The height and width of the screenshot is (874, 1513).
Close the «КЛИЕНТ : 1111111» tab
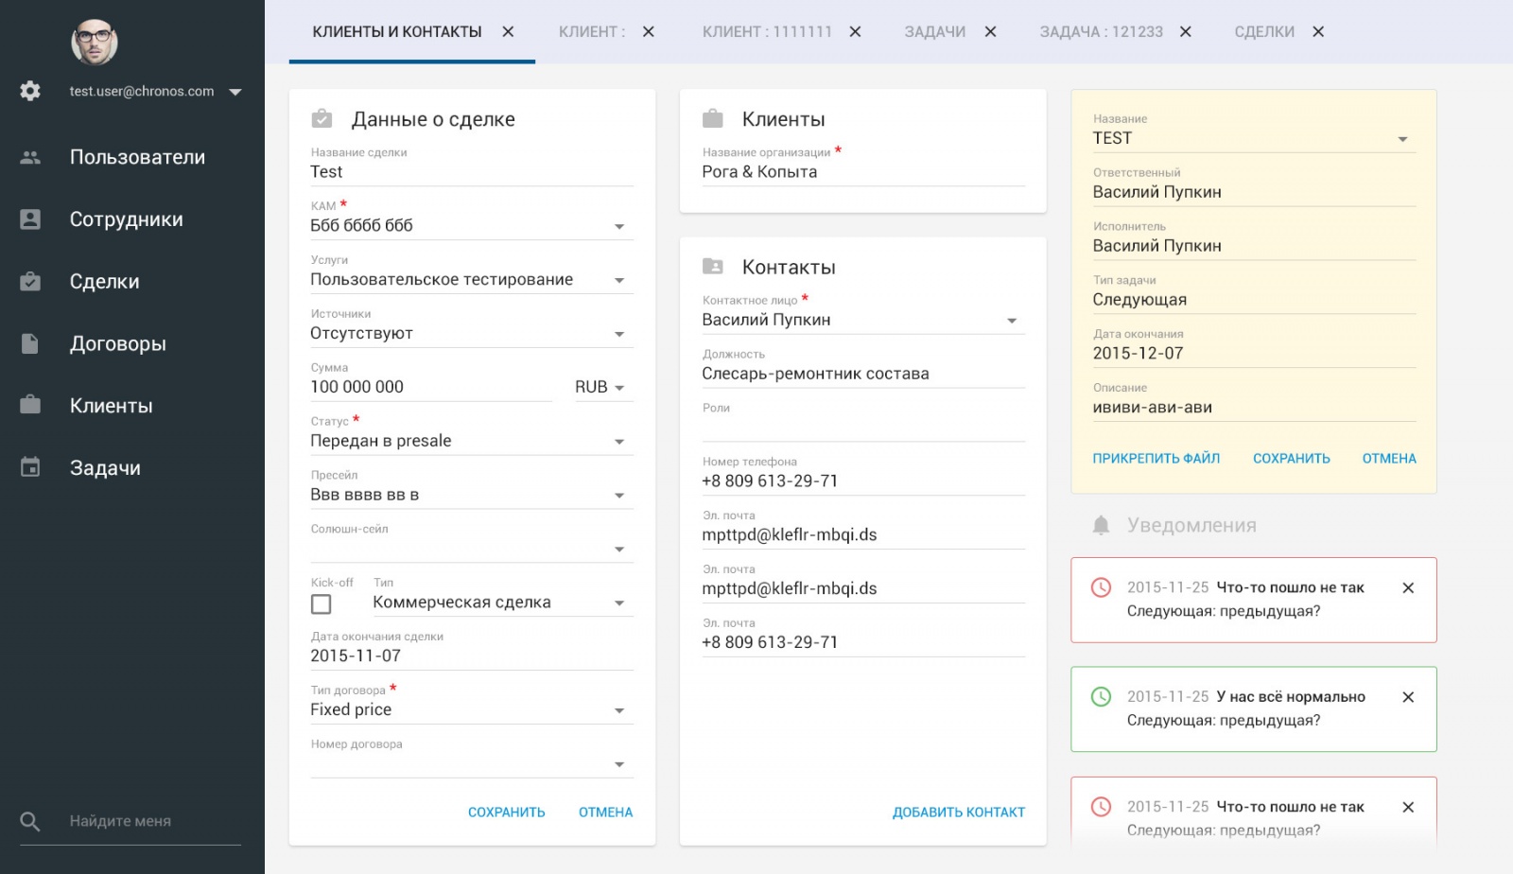tap(855, 32)
